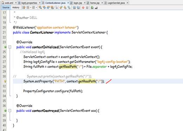Click the @WebListener annotation
183x131 pixels.
(24, 27)
